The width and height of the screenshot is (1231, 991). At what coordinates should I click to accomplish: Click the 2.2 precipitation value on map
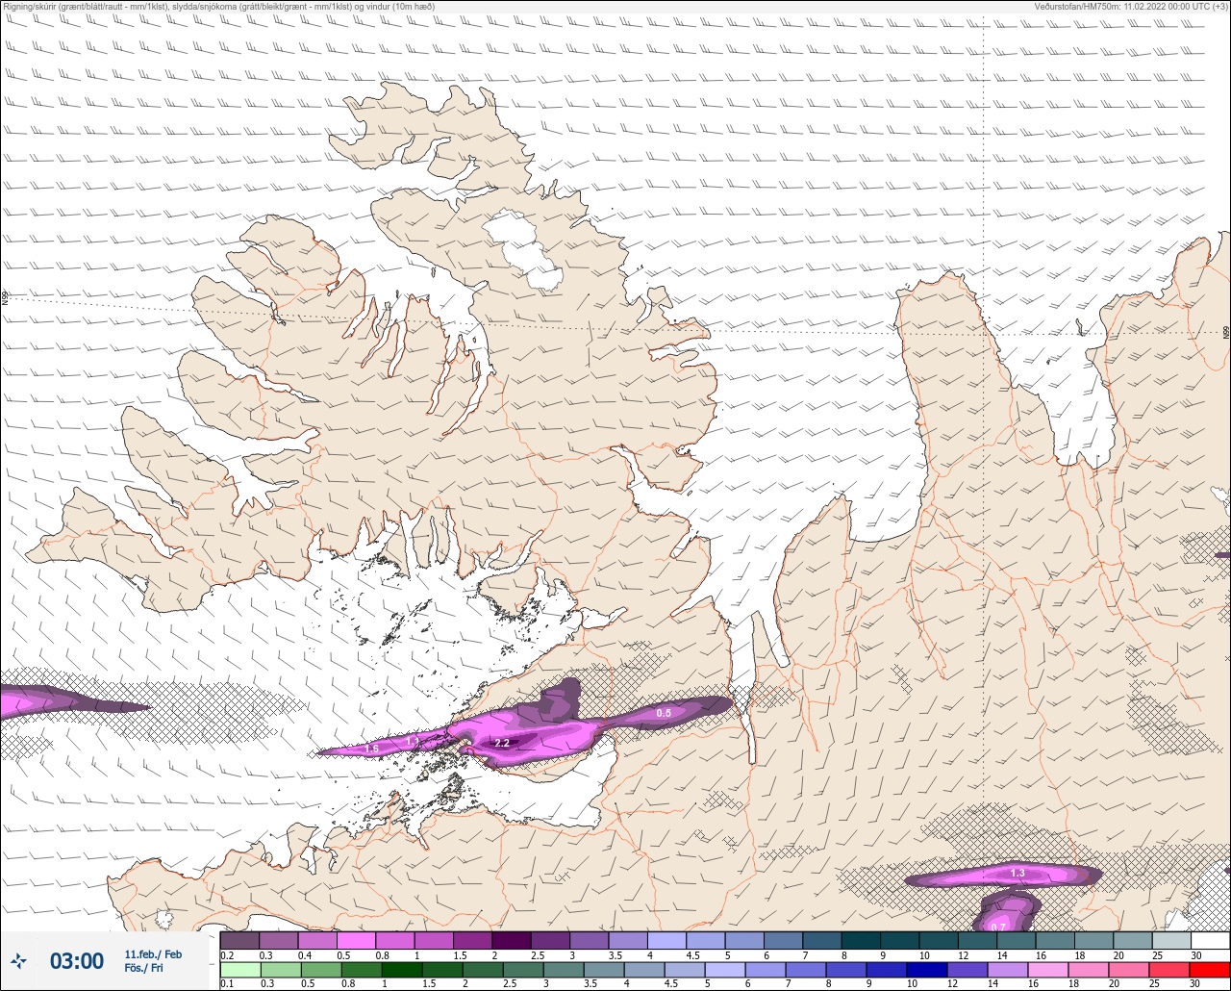tap(501, 743)
